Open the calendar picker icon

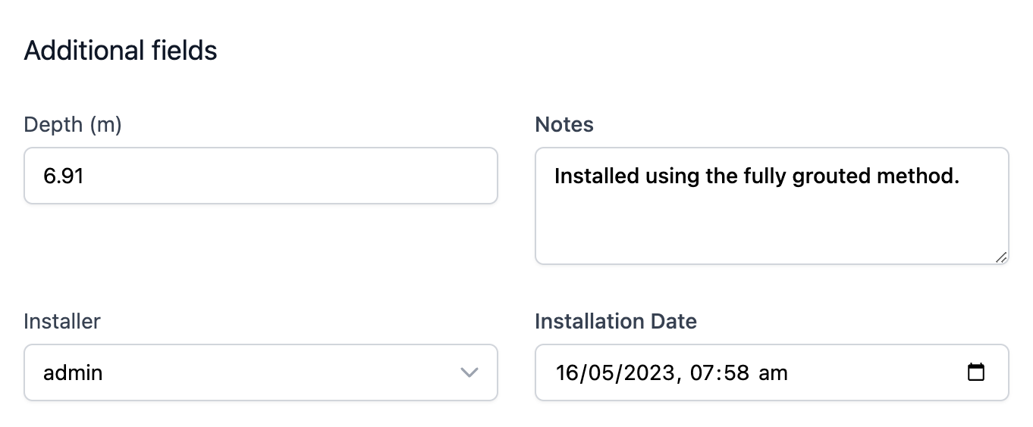(x=976, y=372)
